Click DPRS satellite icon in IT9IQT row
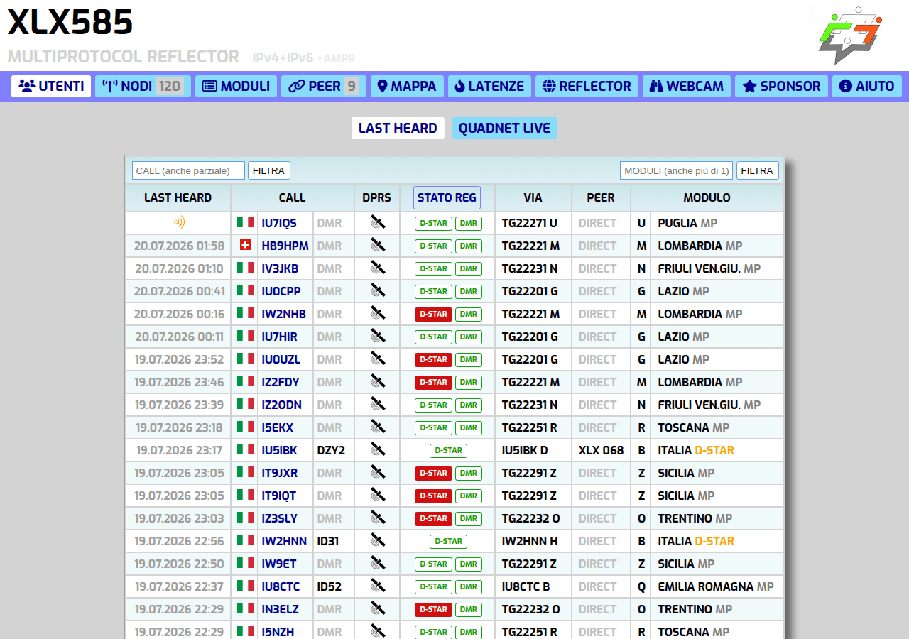The height and width of the screenshot is (639, 909). coord(378,495)
